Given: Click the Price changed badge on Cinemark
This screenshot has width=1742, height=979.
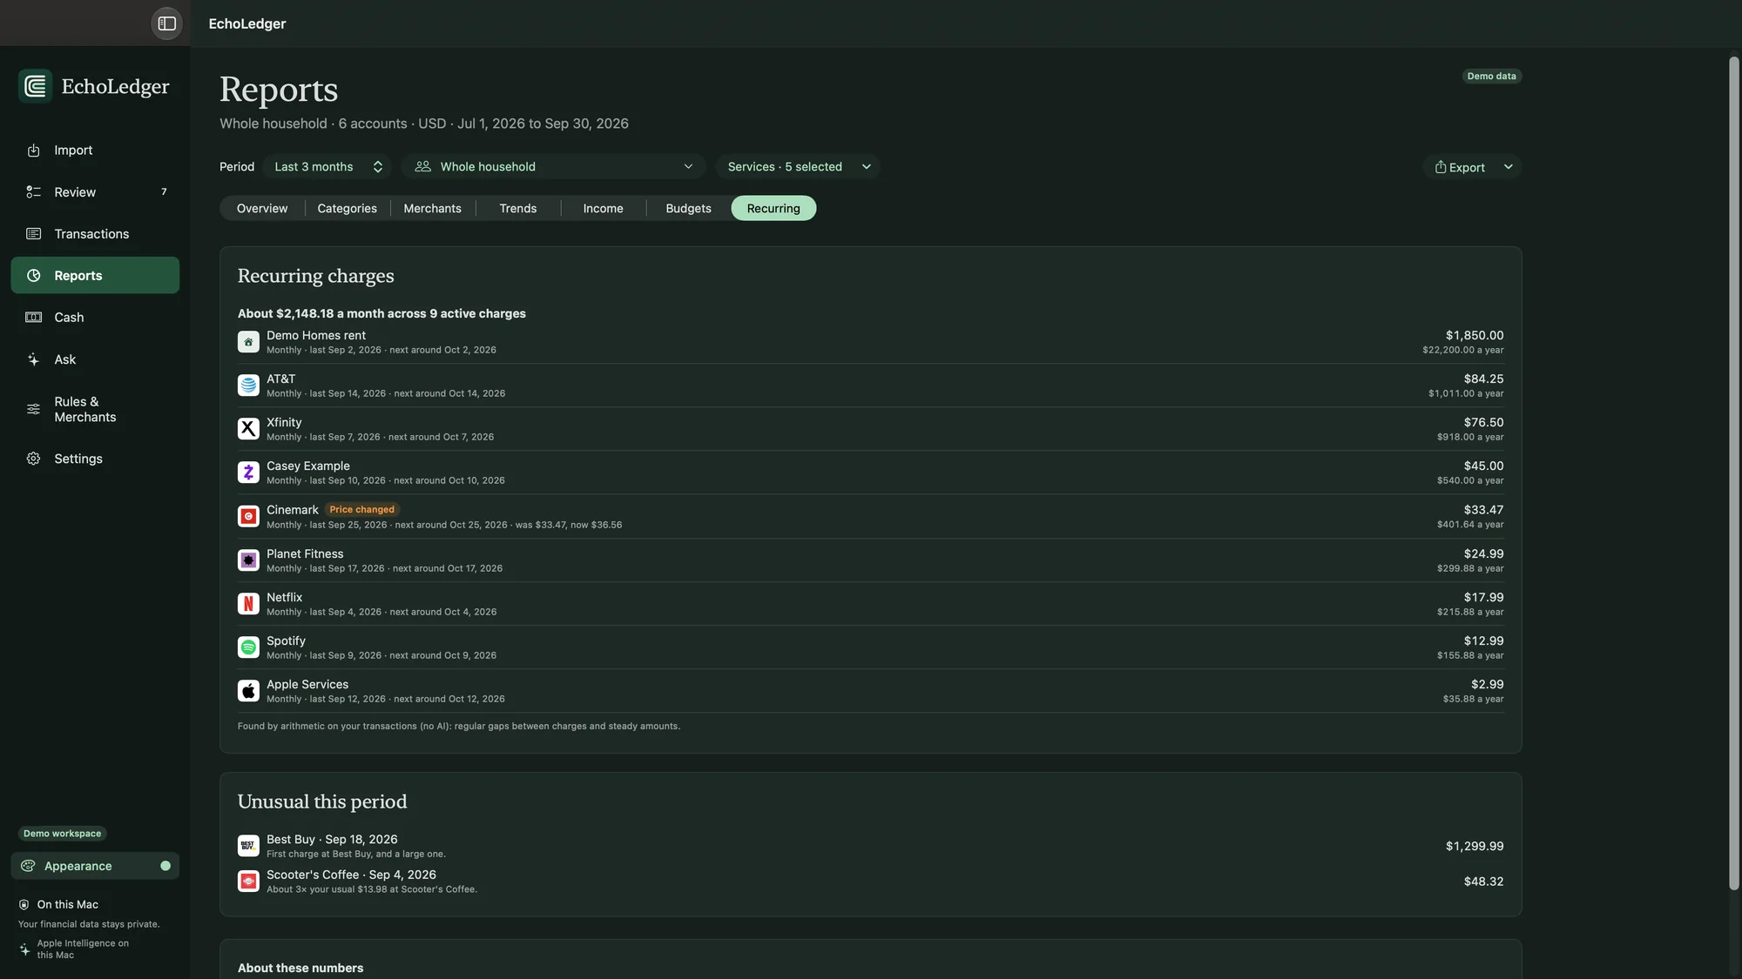Looking at the screenshot, I should pos(362,510).
